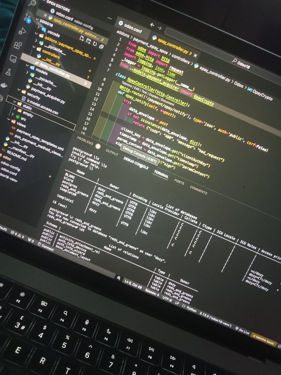The width and height of the screenshot is (281, 375).
Task: Open the Search view in the activity bar
Action: (x=32, y=3)
